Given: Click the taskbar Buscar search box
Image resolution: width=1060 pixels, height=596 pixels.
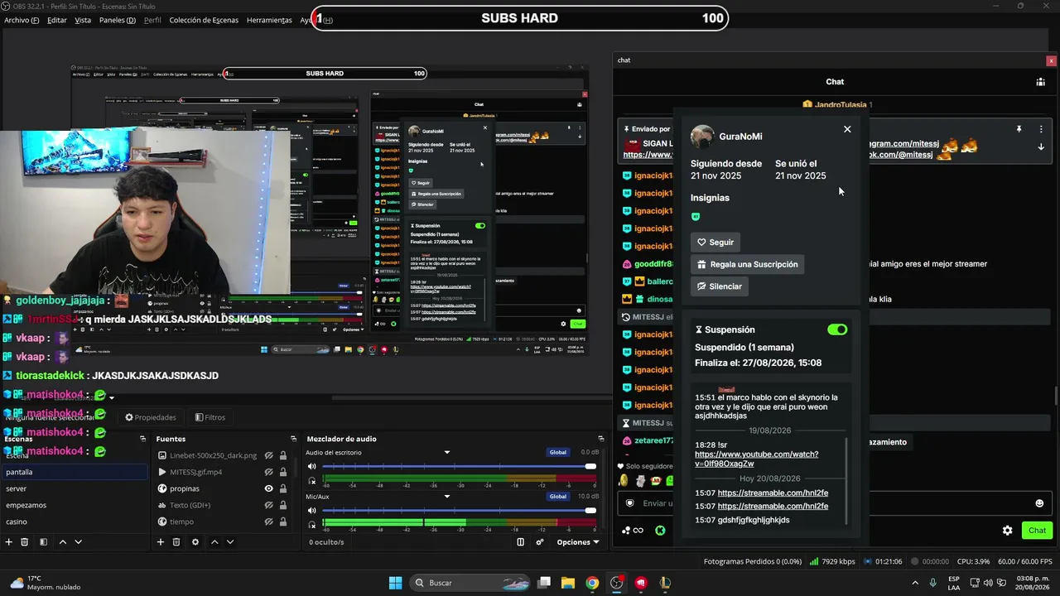Looking at the screenshot, I should 469,583.
